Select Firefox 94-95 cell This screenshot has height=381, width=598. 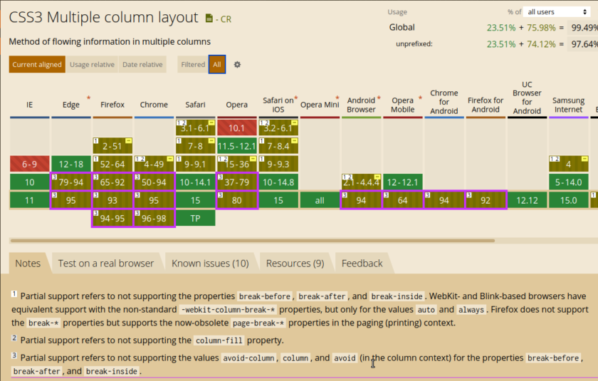click(x=112, y=219)
